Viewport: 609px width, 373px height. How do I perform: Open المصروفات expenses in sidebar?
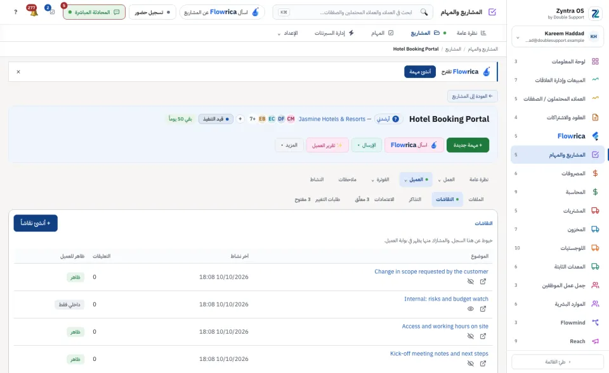click(x=558, y=173)
